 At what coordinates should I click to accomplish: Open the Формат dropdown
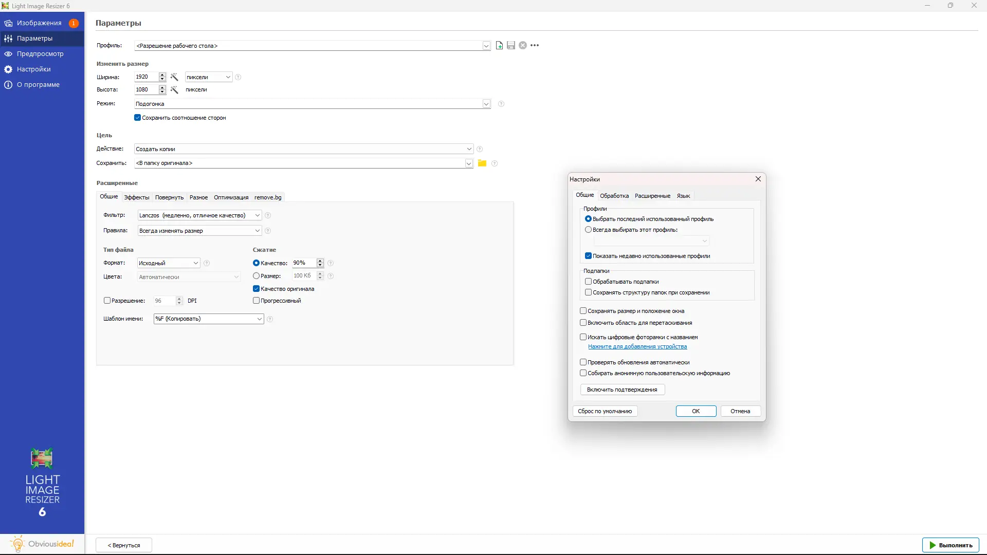click(195, 263)
